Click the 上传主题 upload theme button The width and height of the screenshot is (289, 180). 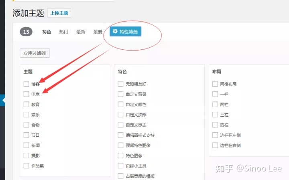click(59, 13)
